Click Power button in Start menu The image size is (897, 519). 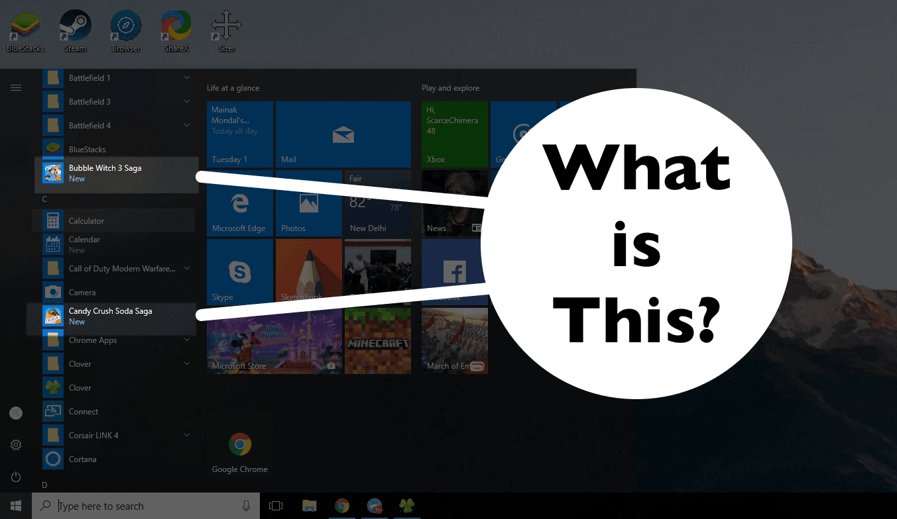[16, 477]
